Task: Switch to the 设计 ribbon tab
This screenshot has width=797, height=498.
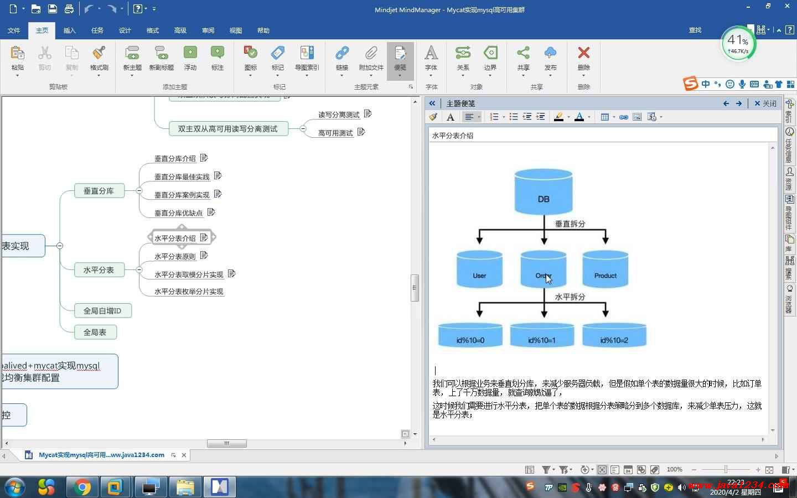Action: tap(125, 30)
